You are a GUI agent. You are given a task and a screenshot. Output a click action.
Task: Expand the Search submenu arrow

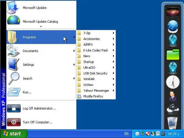pyautogui.click(x=74, y=78)
